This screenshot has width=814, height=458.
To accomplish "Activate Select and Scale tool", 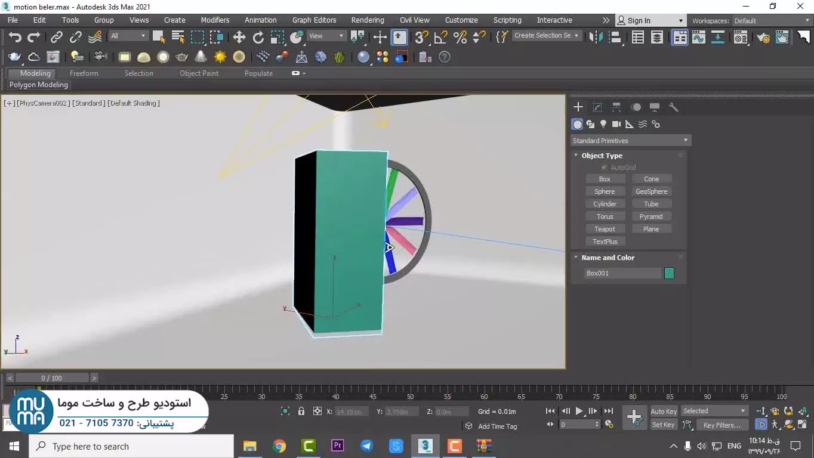I will 277,37.
